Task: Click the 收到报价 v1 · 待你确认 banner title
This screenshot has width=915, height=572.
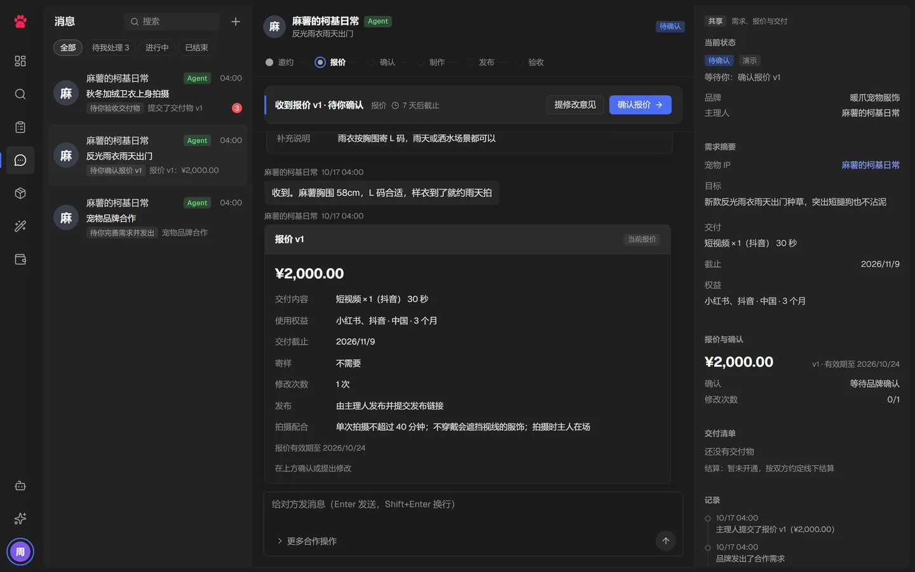Action: point(319,106)
